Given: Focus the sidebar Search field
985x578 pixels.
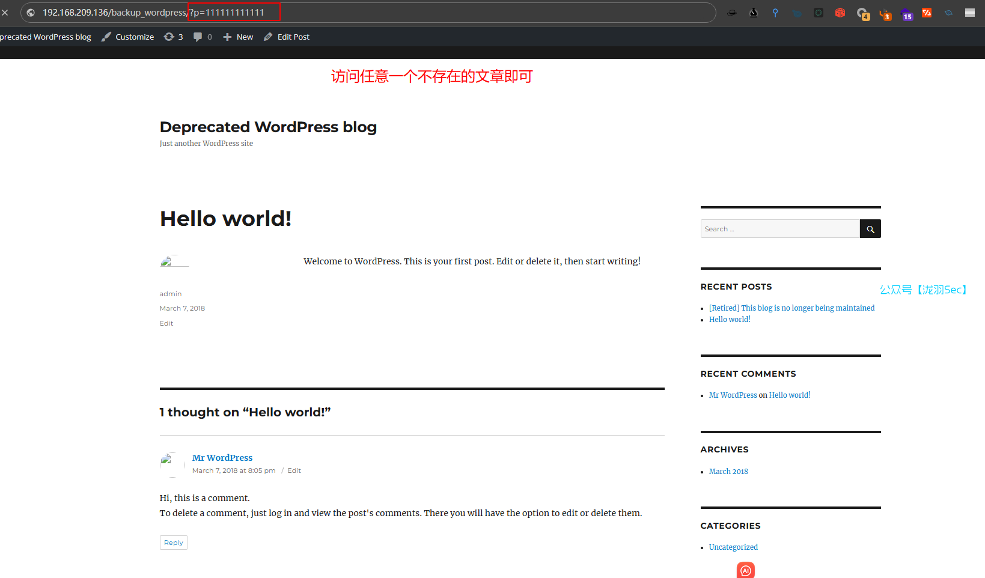Looking at the screenshot, I should pyautogui.click(x=779, y=229).
